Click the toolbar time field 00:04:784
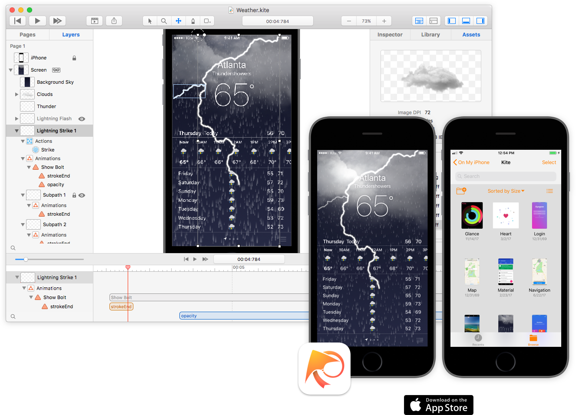The height and width of the screenshot is (415, 576). point(278,21)
